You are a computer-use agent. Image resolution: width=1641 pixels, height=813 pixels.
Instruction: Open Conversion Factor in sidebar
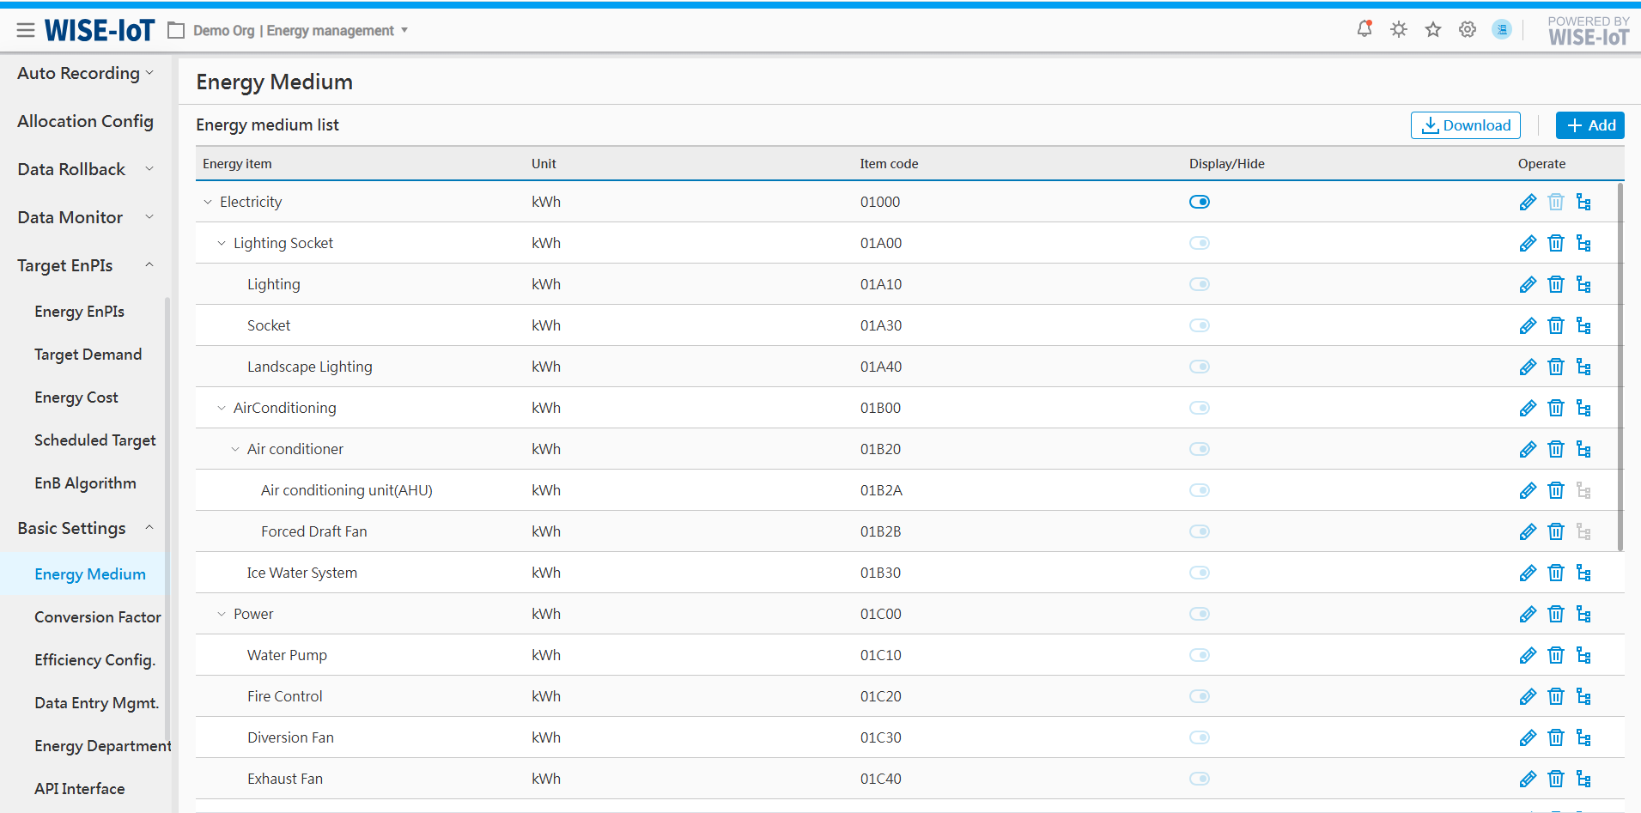coord(97,617)
